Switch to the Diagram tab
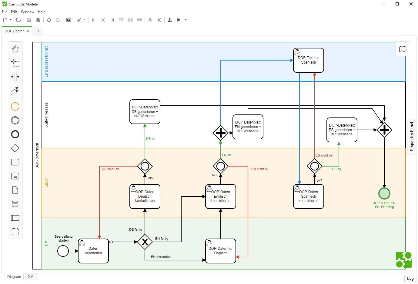 click(x=14, y=277)
